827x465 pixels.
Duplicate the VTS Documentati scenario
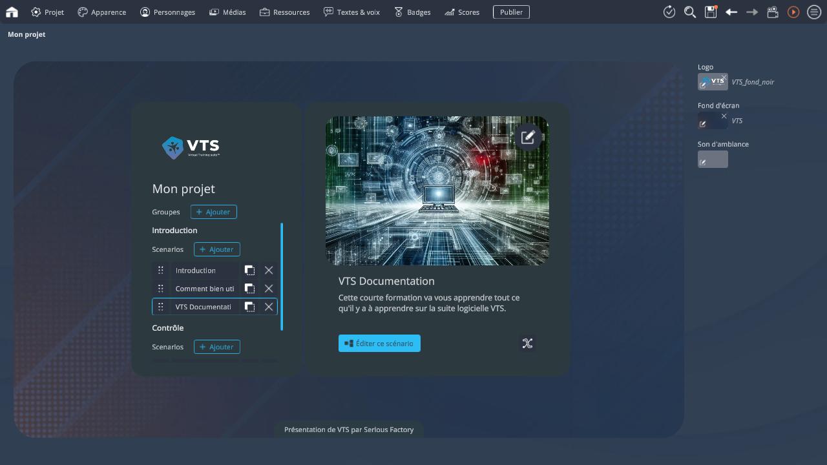(x=249, y=307)
